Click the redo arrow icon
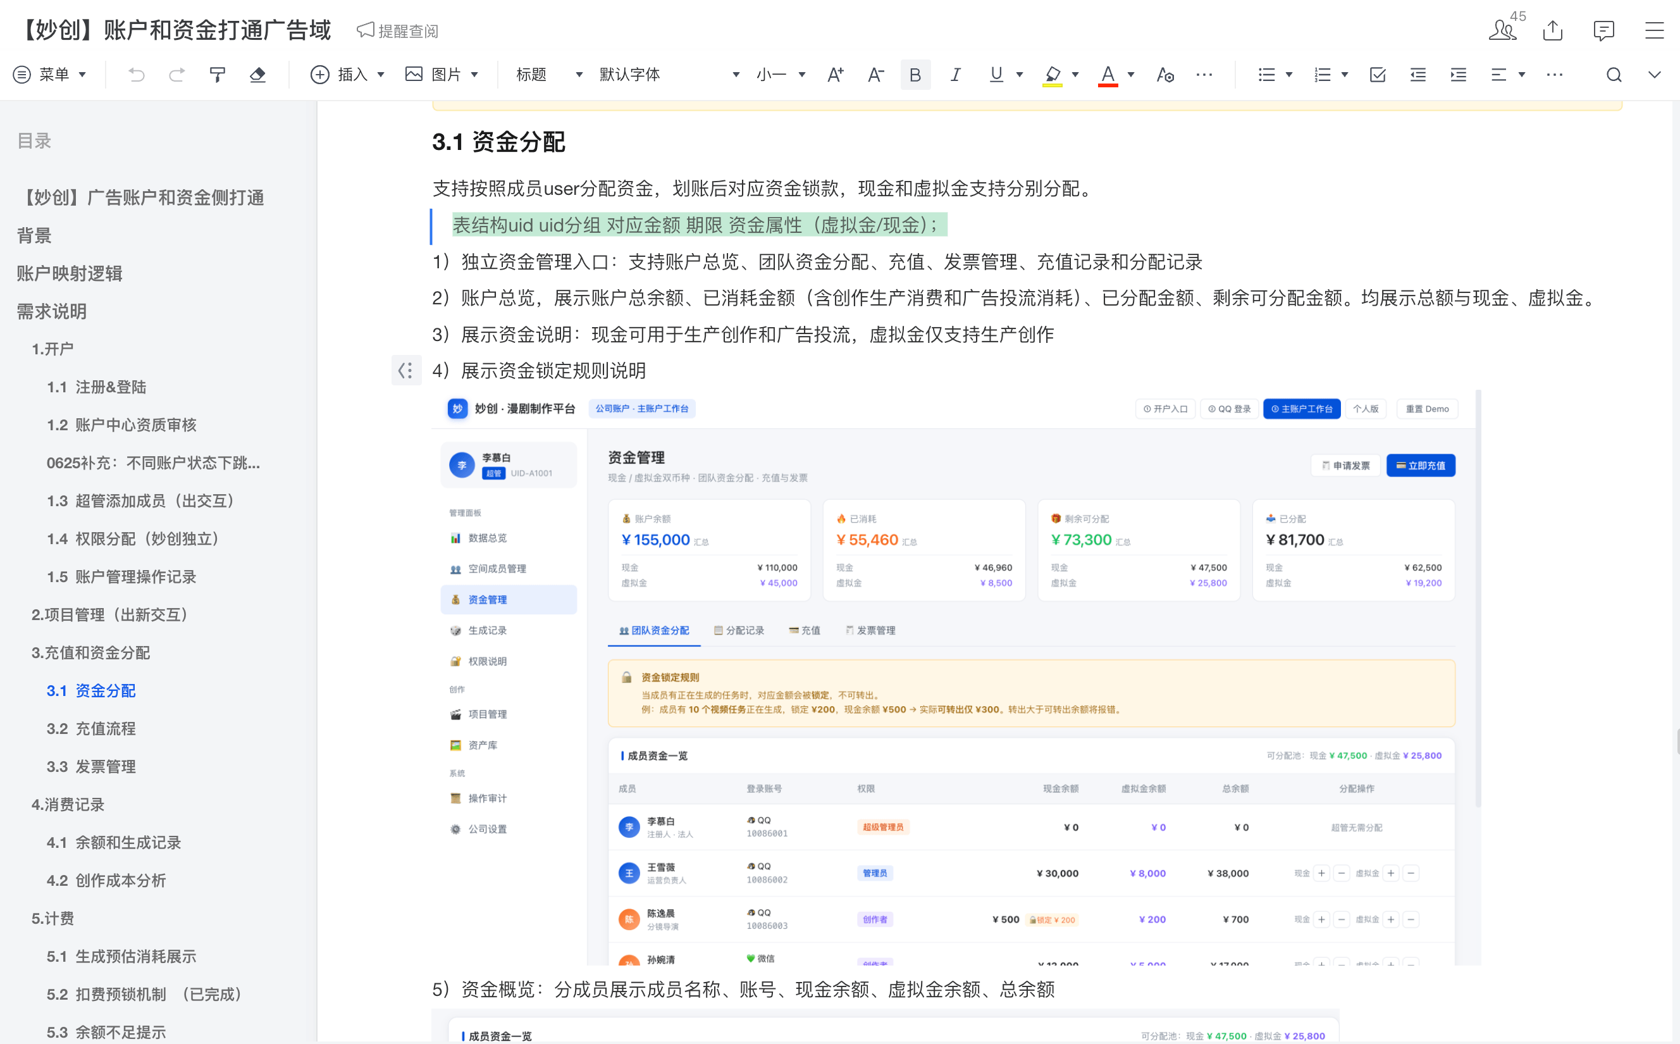 (176, 75)
